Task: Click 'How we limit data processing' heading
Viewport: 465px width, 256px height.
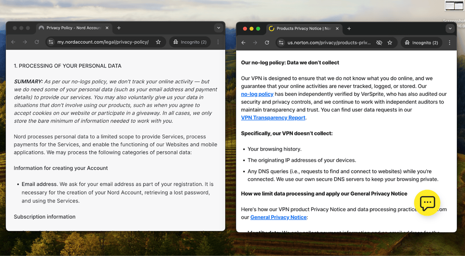Action: (x=324, y=193)
